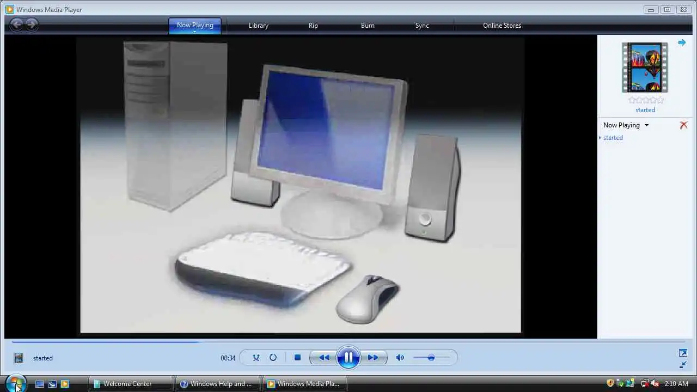Open the Windows Start menu
Viewport: 697px width, 392px height.
15,383
